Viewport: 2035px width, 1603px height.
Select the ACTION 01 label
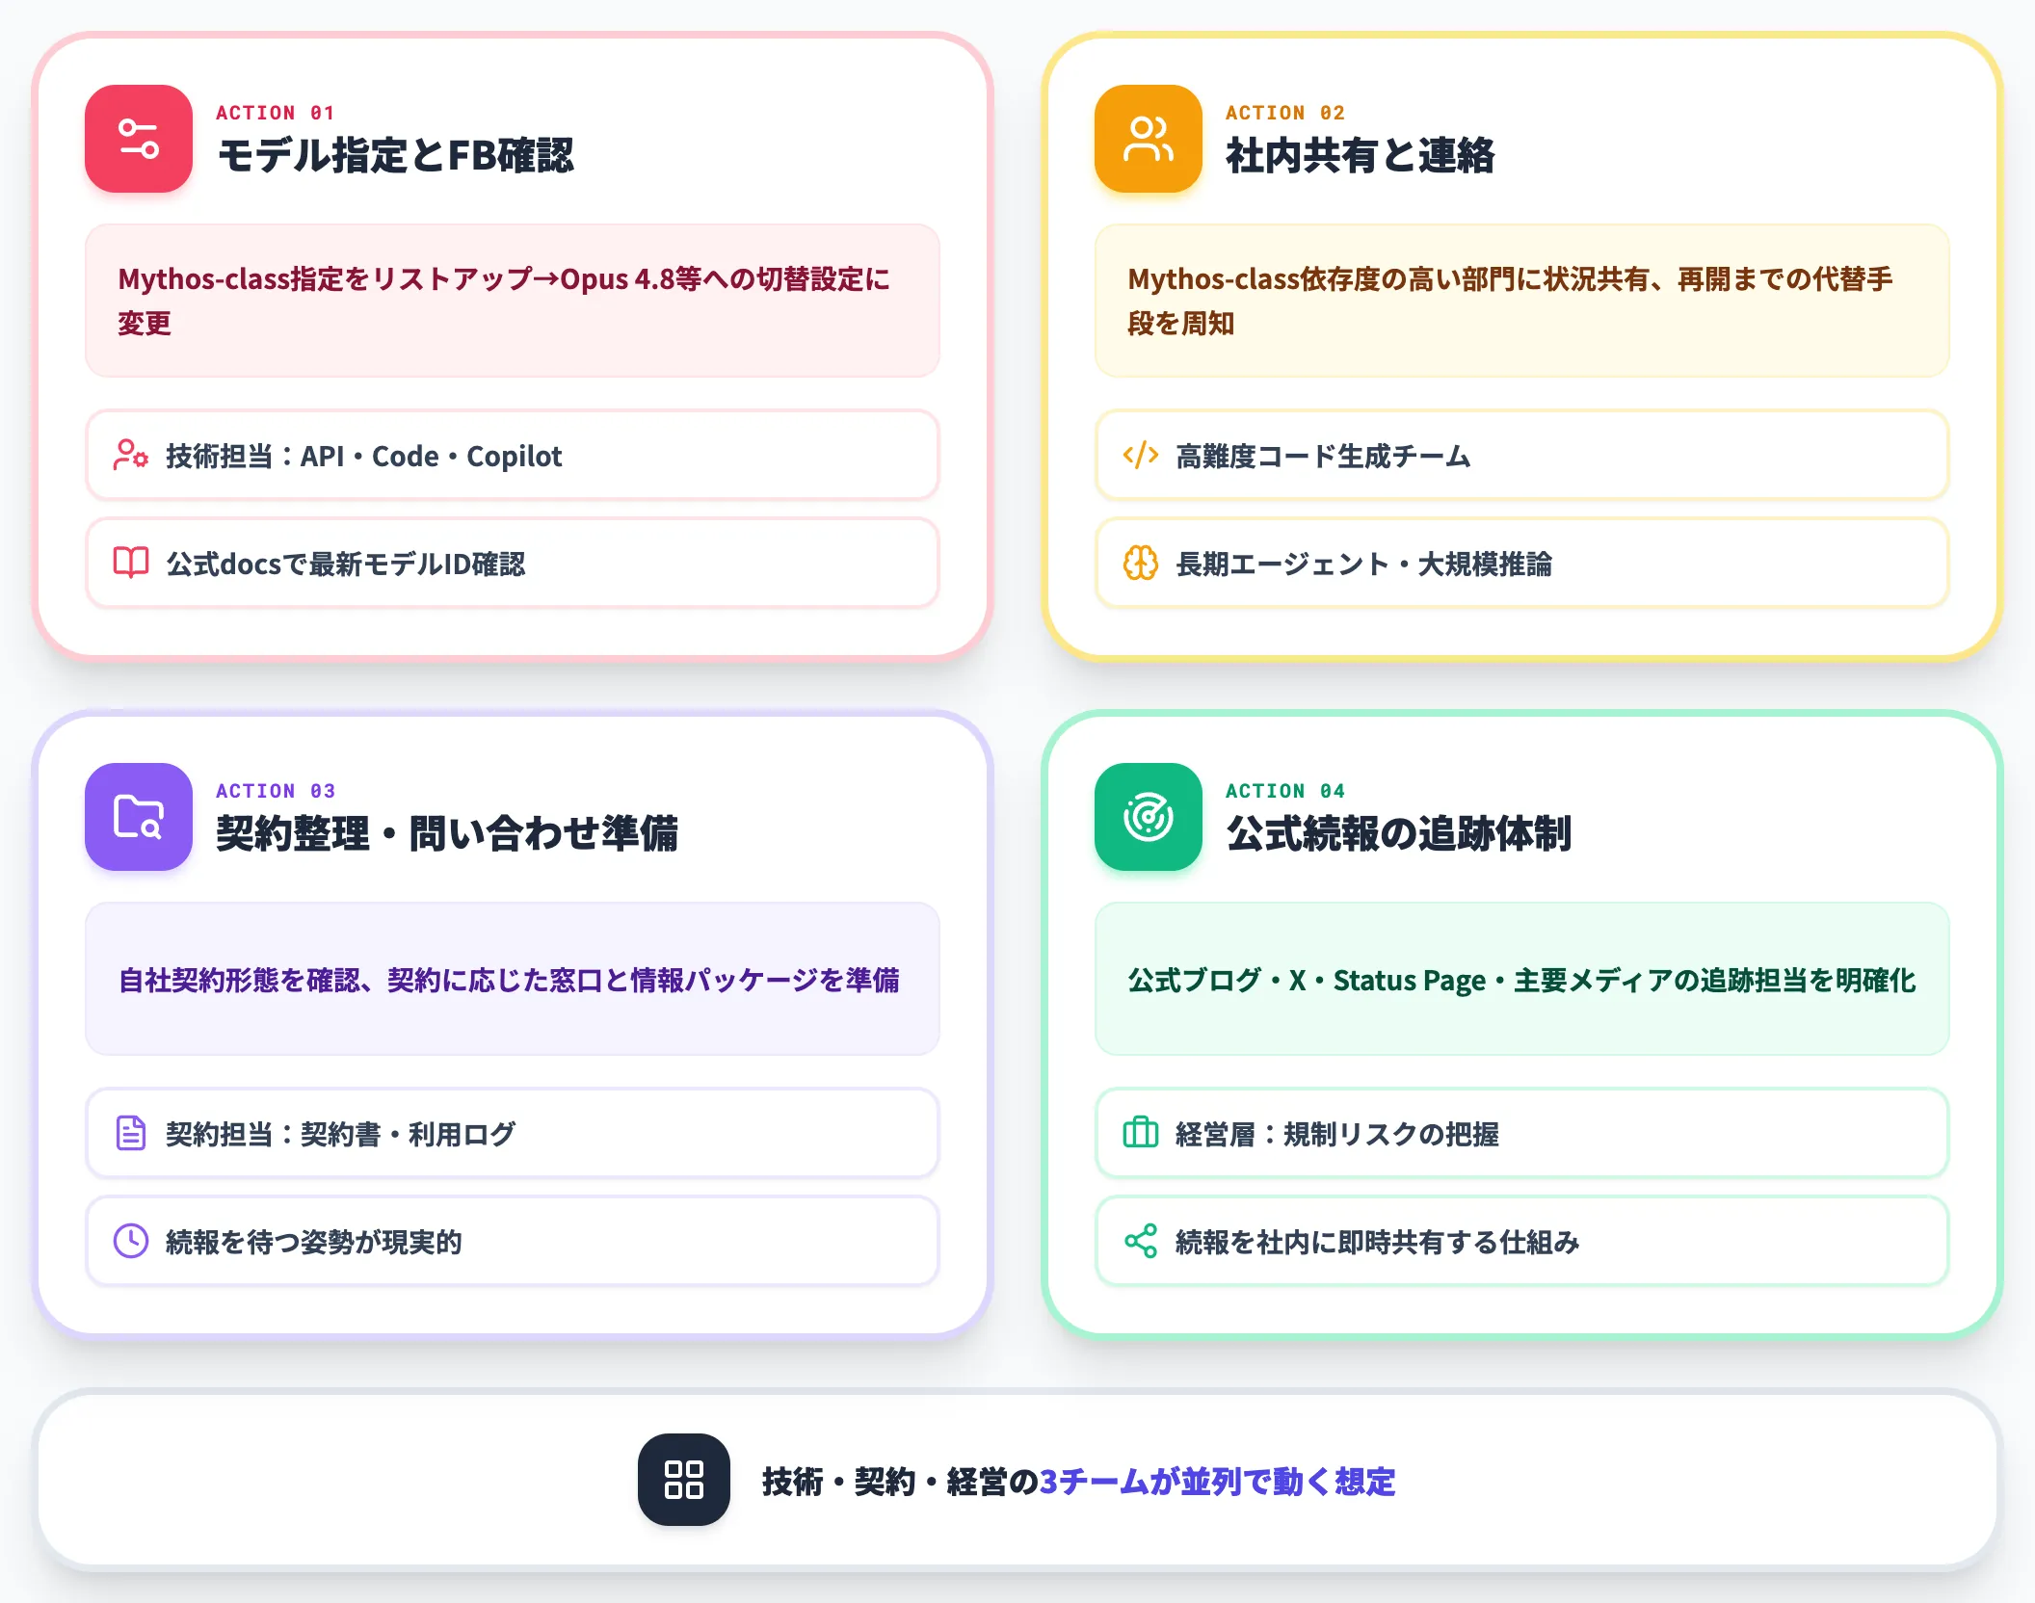(x=276, y=113)
